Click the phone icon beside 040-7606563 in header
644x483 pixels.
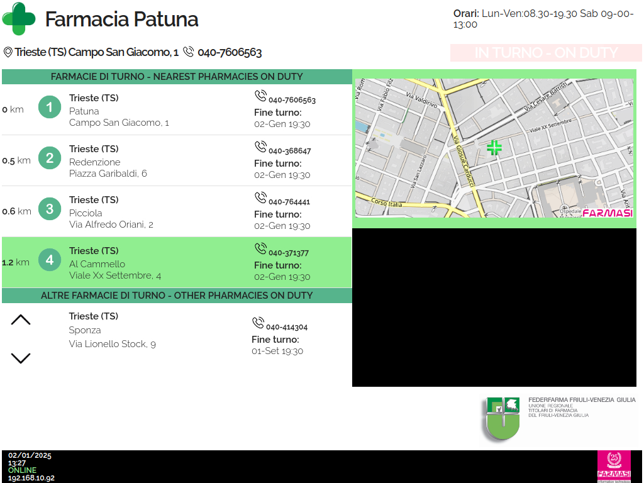point(188,52)
